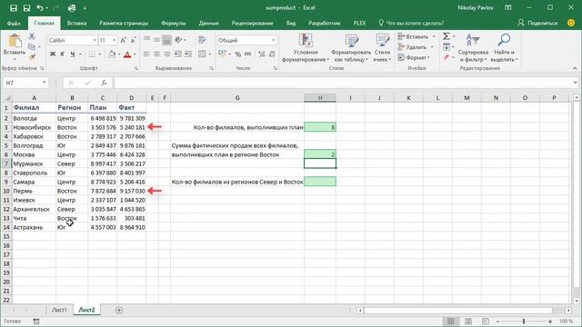This screenshot has height=327, width=582.
Task: Open the font name Calibri dropdown
Action: (x=95, y=40)
